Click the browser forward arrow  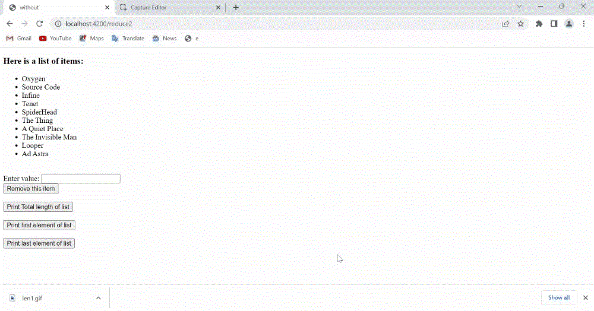click(x=24, y=24)
